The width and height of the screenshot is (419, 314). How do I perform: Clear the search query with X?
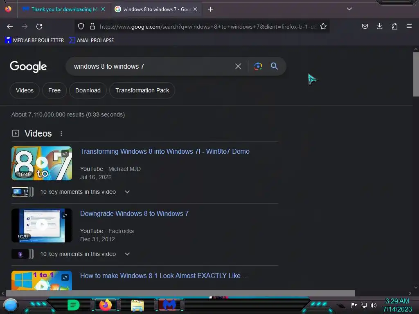[x=238, y=66]
